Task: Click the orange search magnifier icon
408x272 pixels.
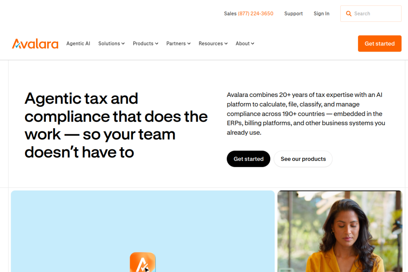Action: tap(349, 14)
